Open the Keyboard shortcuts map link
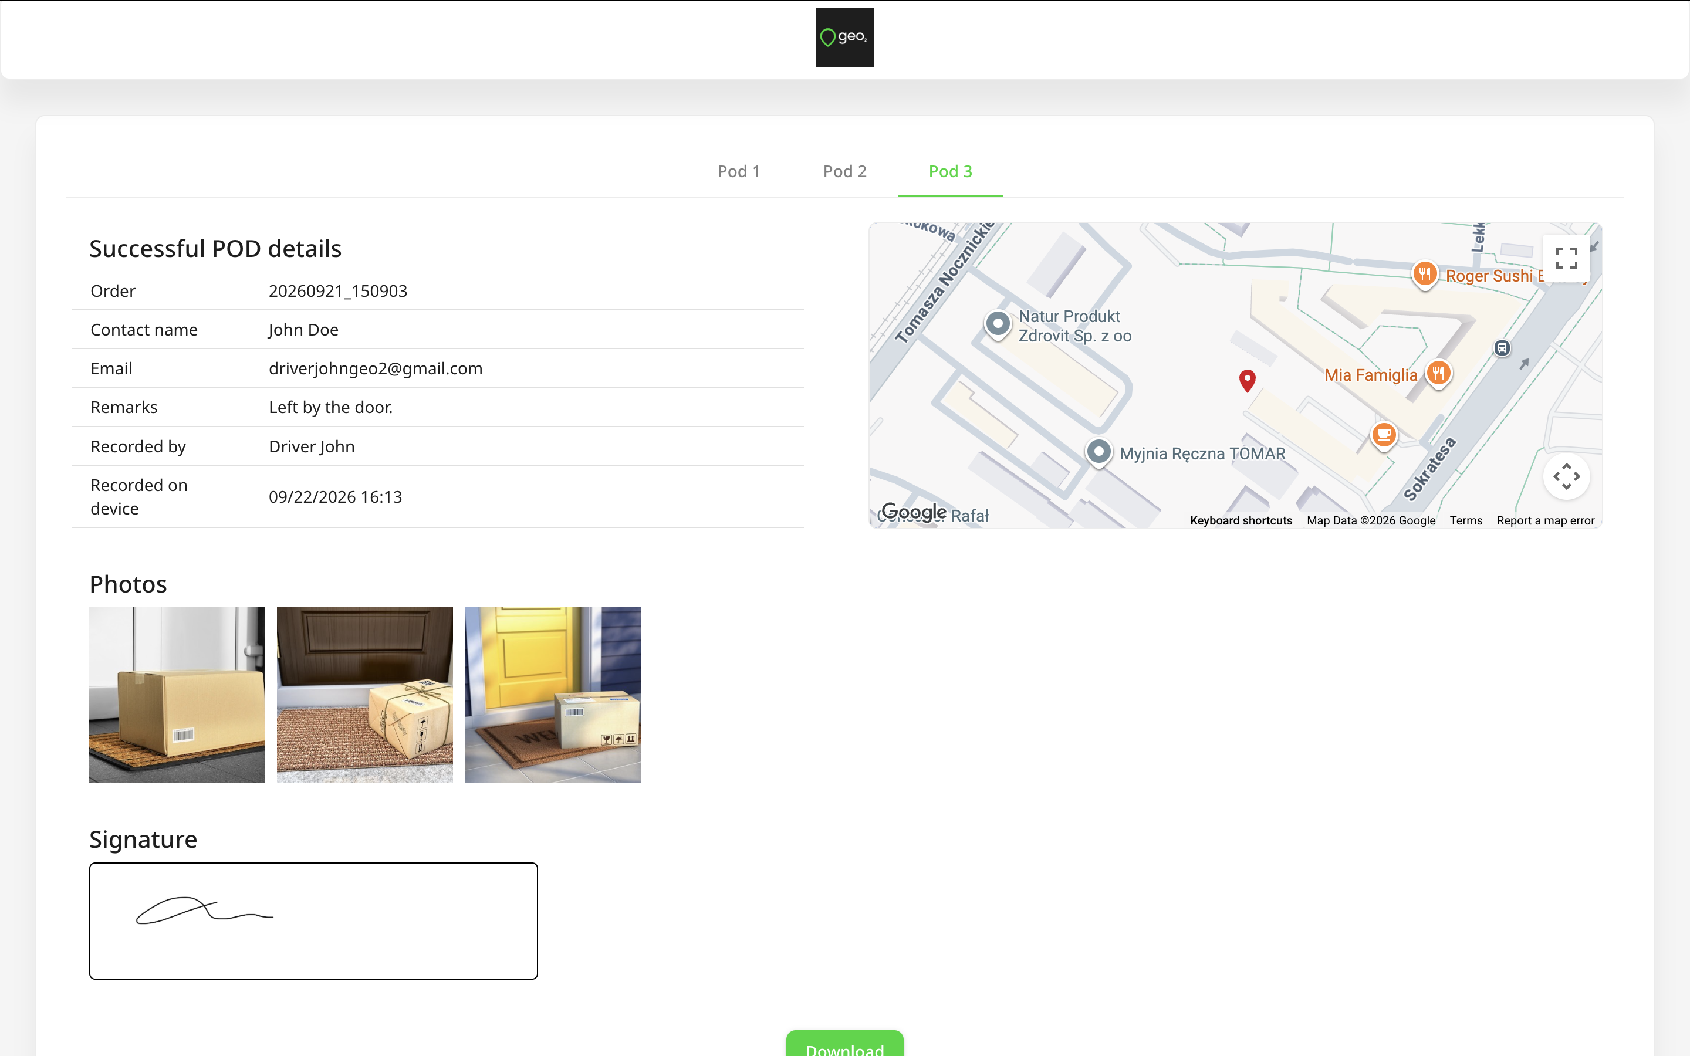 (1241, 520)
